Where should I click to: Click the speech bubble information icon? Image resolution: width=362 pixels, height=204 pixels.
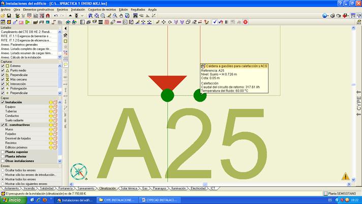pyautogui.click(x=66, y=65)
